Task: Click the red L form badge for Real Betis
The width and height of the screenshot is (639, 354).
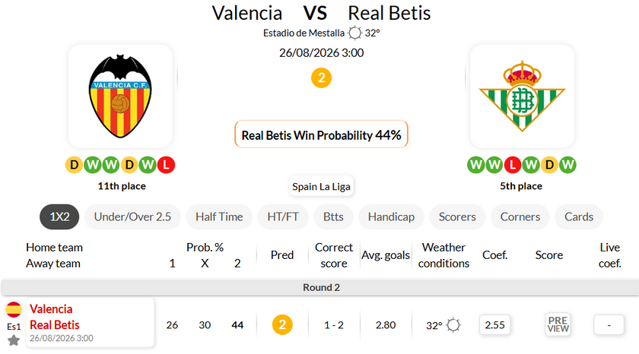Action: (x=513, y=165)
